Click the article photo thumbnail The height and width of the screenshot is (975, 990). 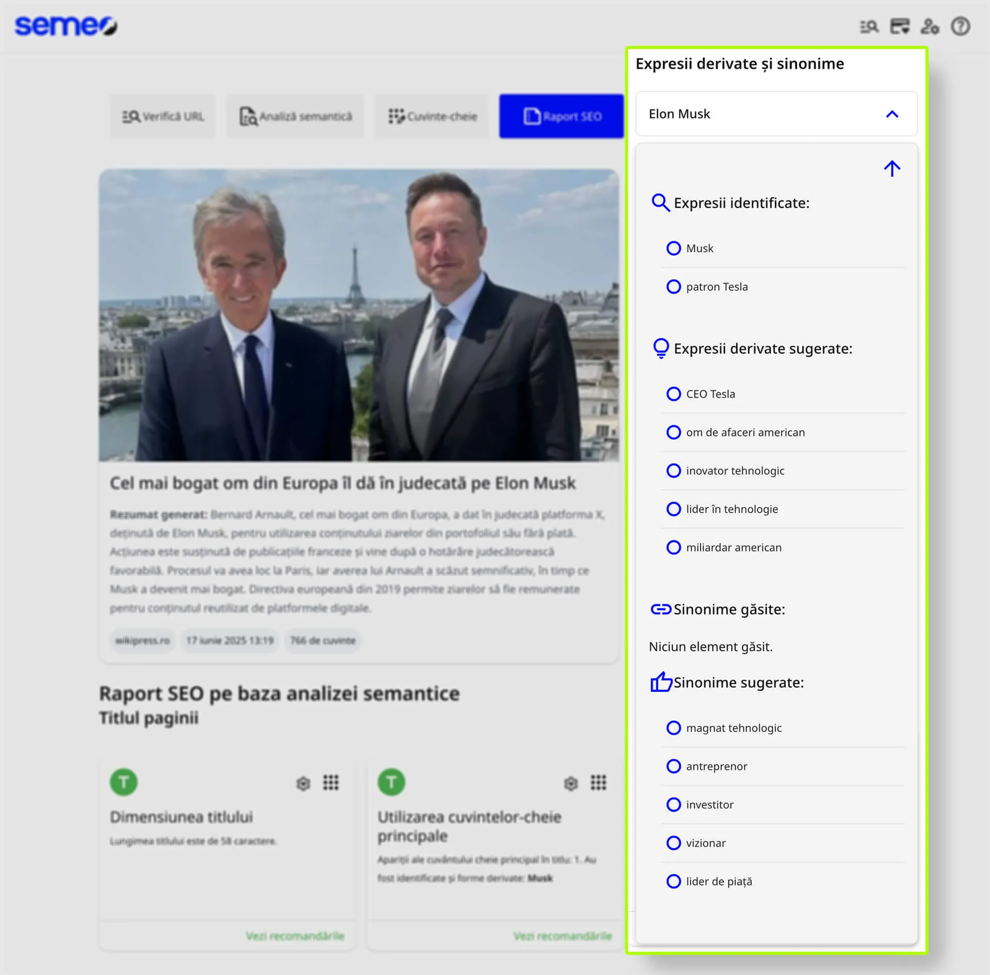(358, 315)
